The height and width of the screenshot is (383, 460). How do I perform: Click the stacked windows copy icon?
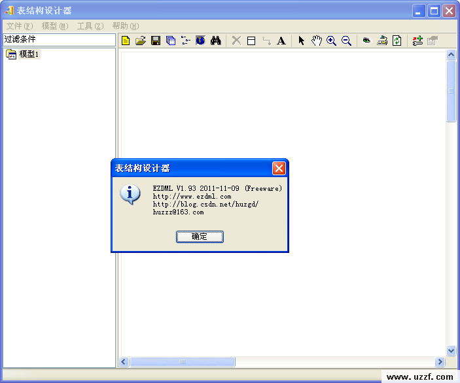[x=170, y=41]
